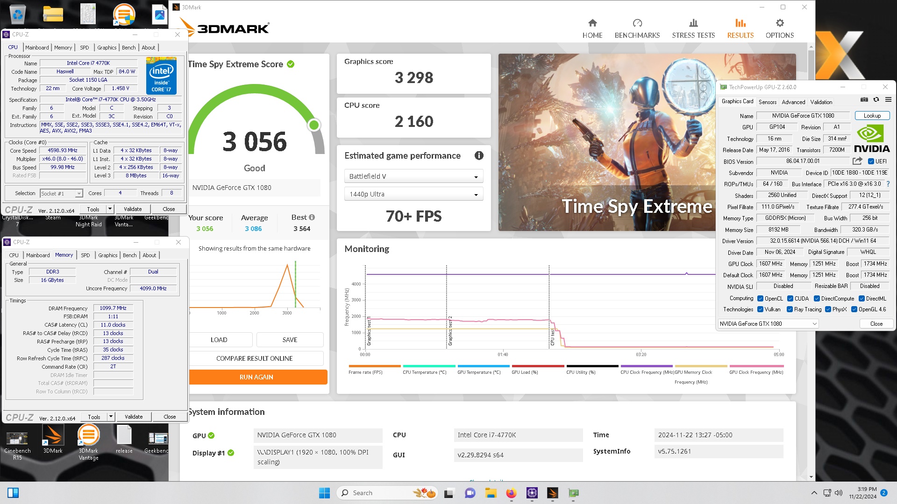Click the Close button in GPU-Z bottom
897x504 pixels.
876,324
